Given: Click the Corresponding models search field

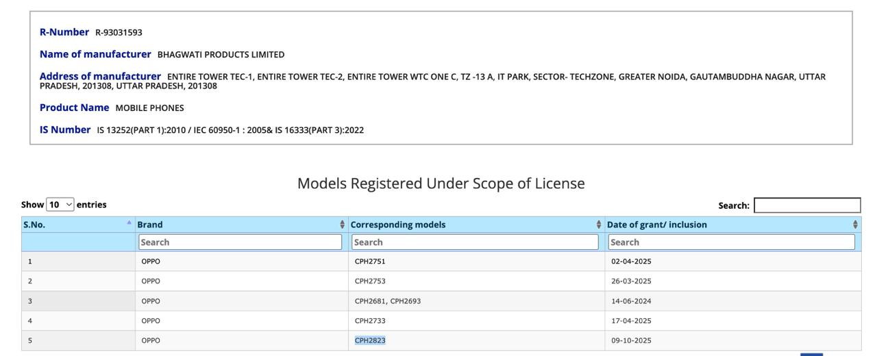Looking at the screenshot, I should (x=475, y=242).
